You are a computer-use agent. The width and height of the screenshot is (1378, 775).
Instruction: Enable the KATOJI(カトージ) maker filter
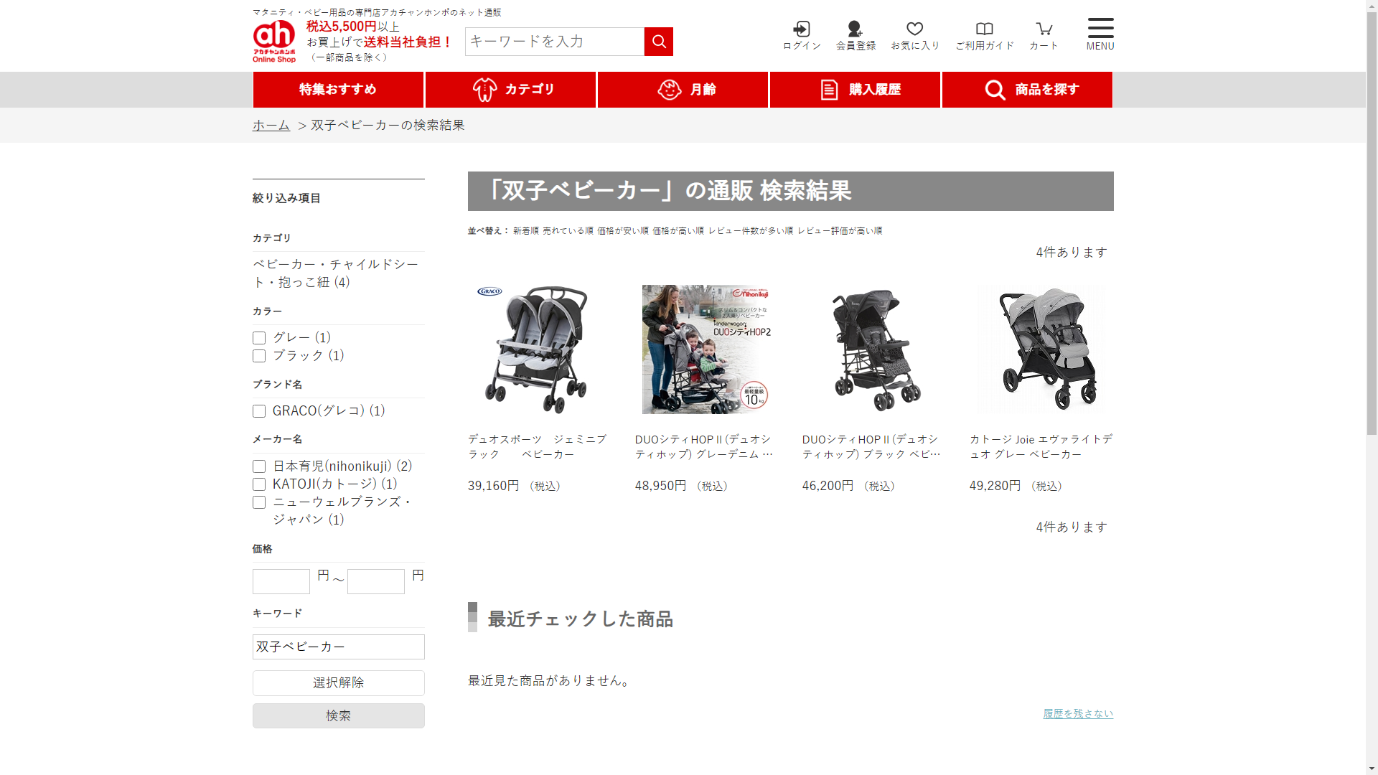[259, 484]
